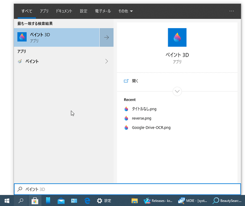The height and width of the screenshot is (206, 245).
Task: Switch to the Releases - kr... taskbar window
Action: point(158,201)
